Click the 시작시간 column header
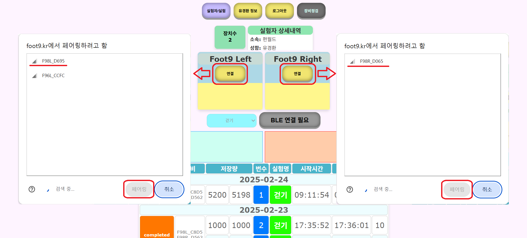The width and height of the screenshot is (527, 238). (312, 169)
